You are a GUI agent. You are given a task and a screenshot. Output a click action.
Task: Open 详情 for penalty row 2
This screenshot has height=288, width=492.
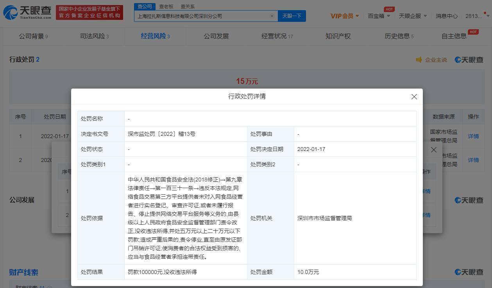(473, 160)
